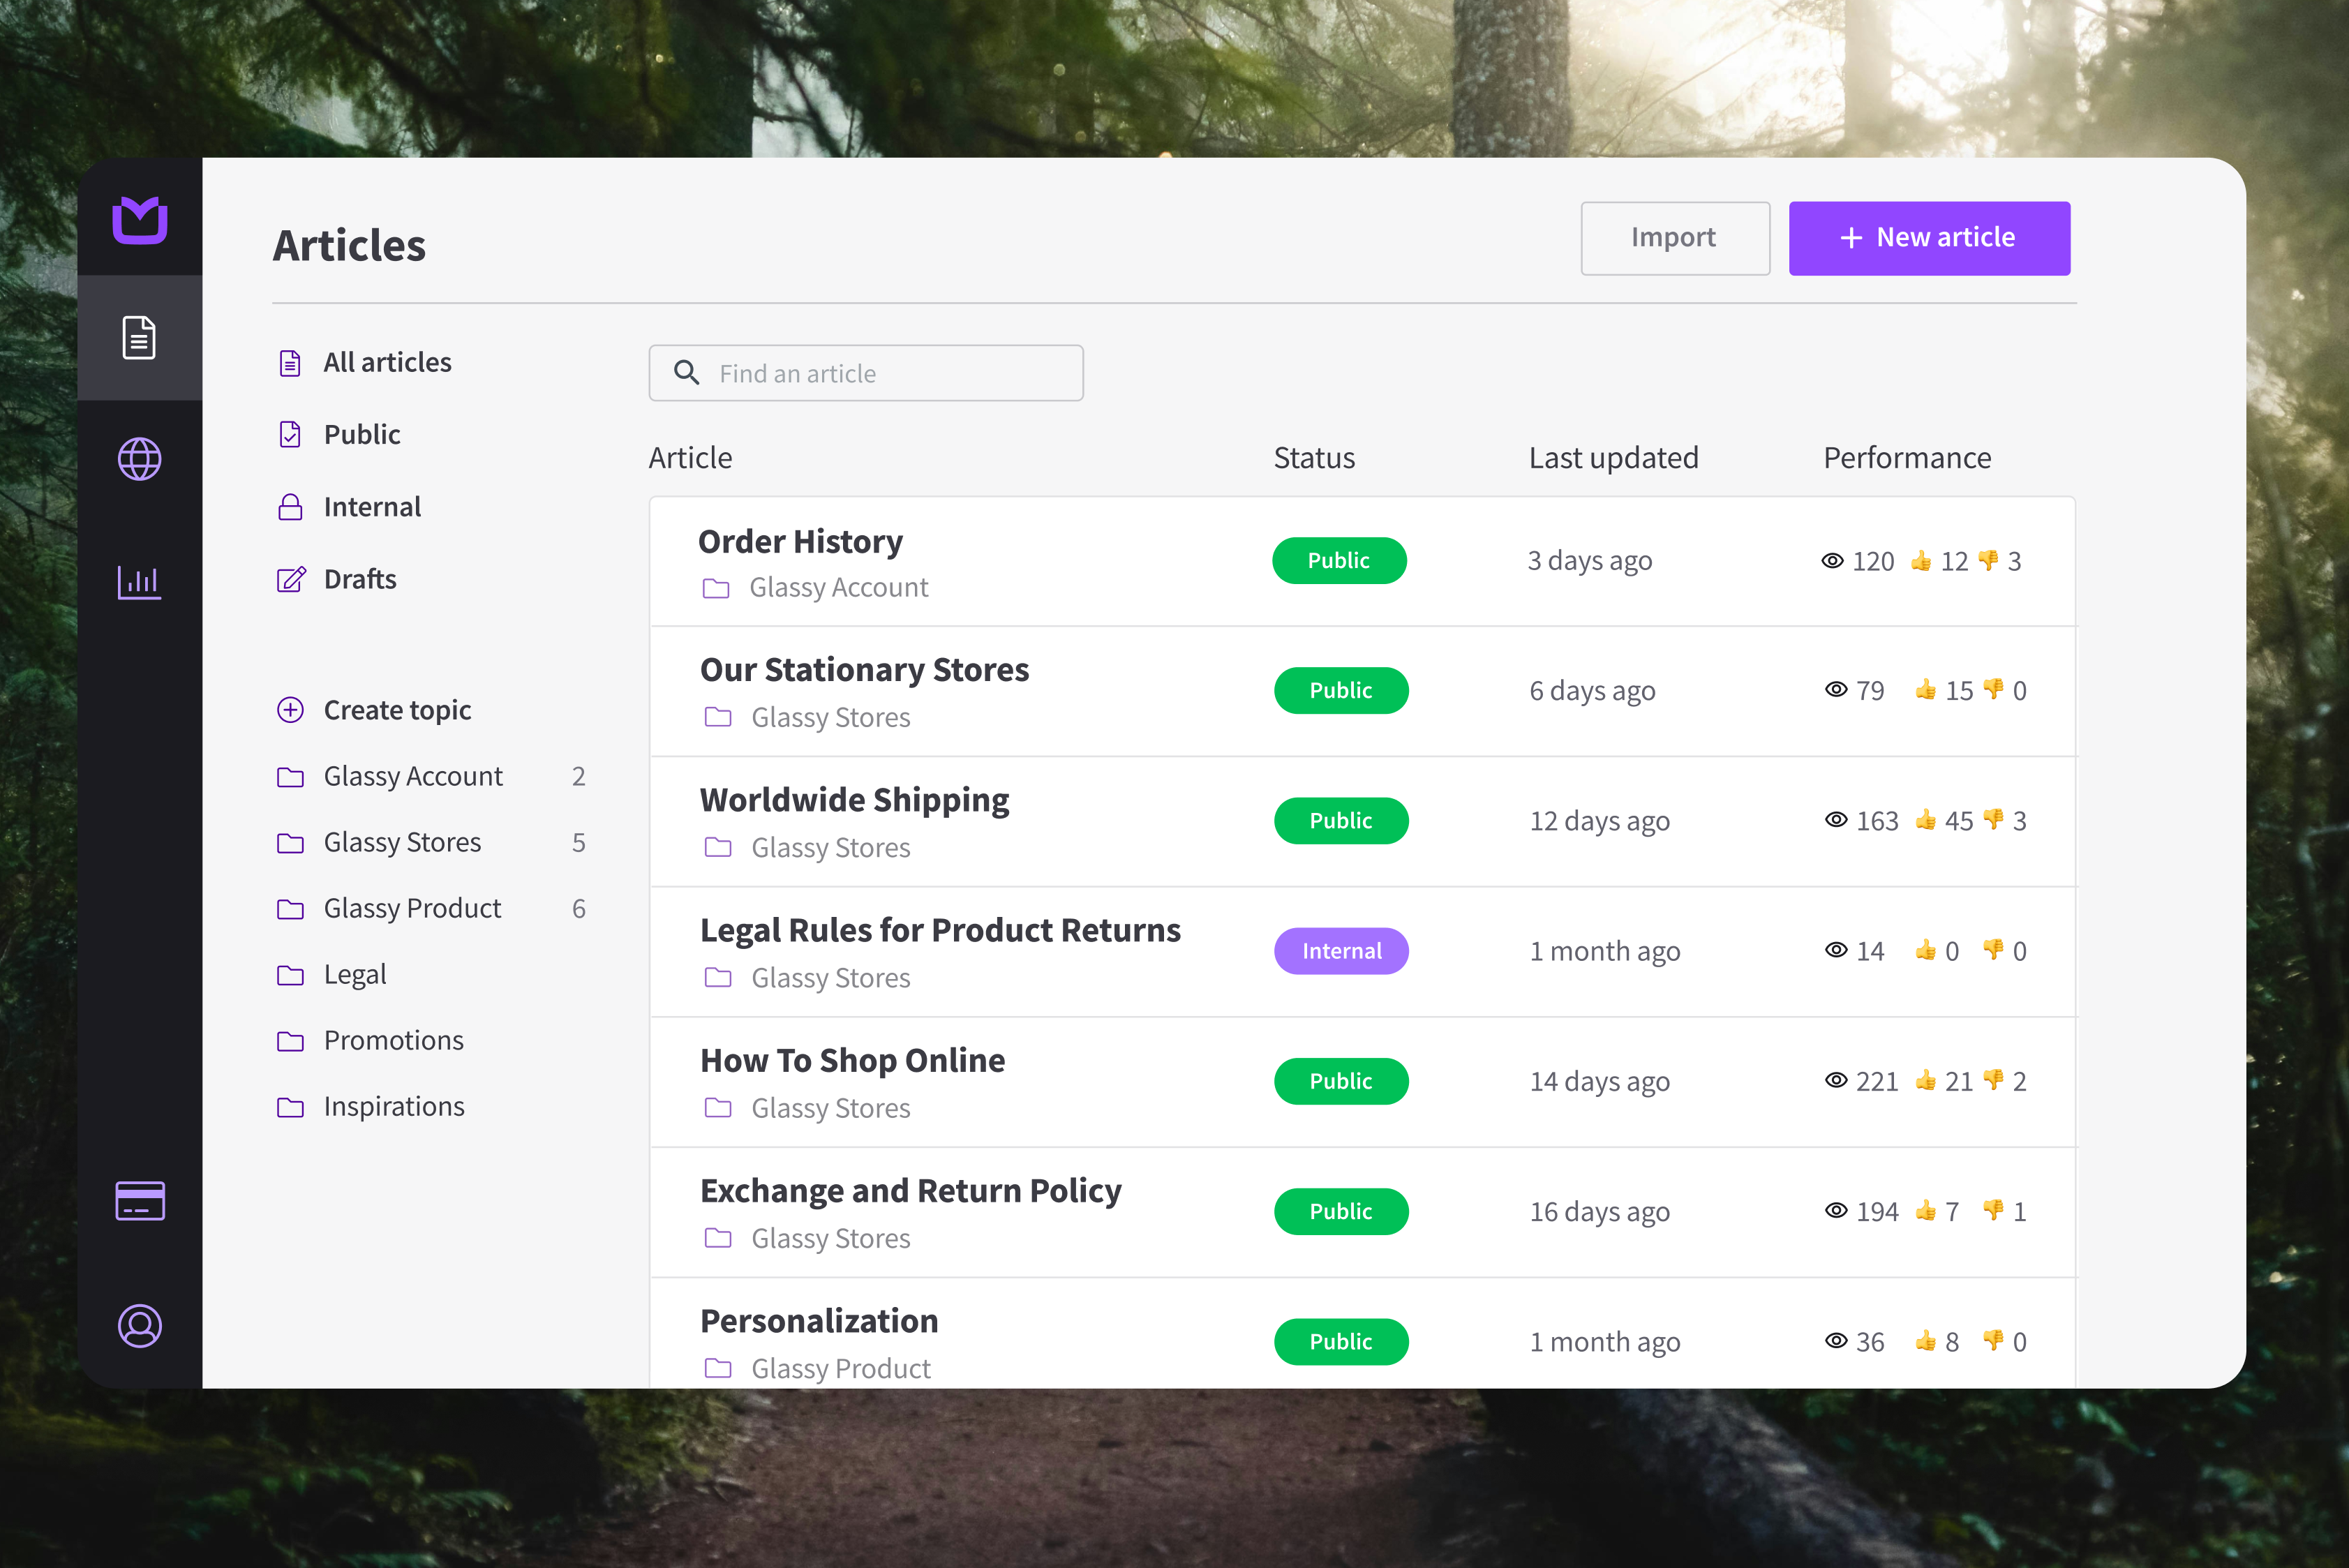The width and height of the screenshot is (2349, 1568).
Task: Click the Import button
Action: [x=1675, y=238]
